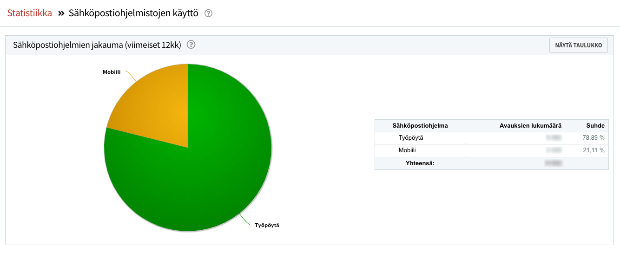Screen dimensions: 620x253
Task: Click the 78,89 % value
Action: (594, 138)
